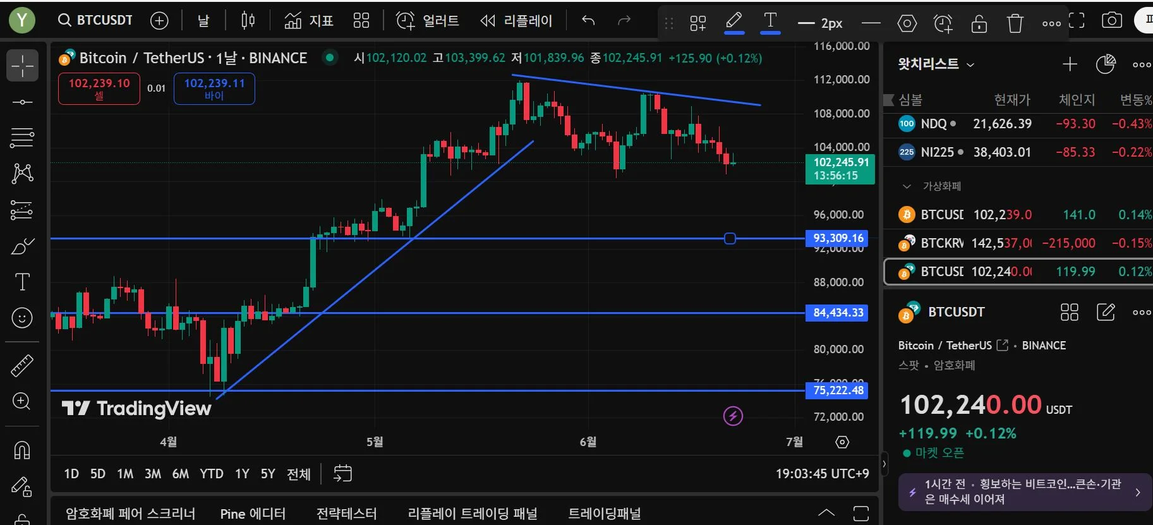Open drawing settings hexagon icon
This screenshot has width=1153, height=525.
point(907,23)
